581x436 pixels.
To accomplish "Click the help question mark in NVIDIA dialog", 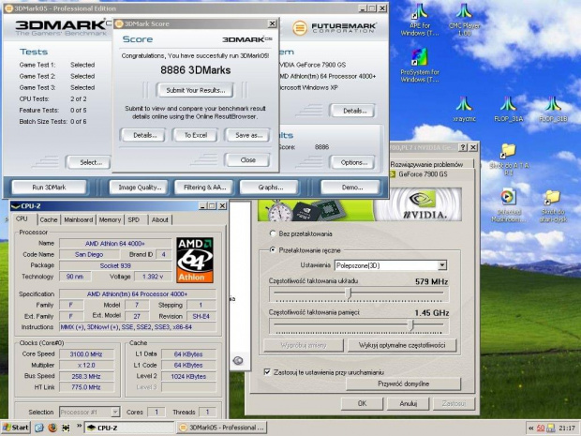I will 463,147.
